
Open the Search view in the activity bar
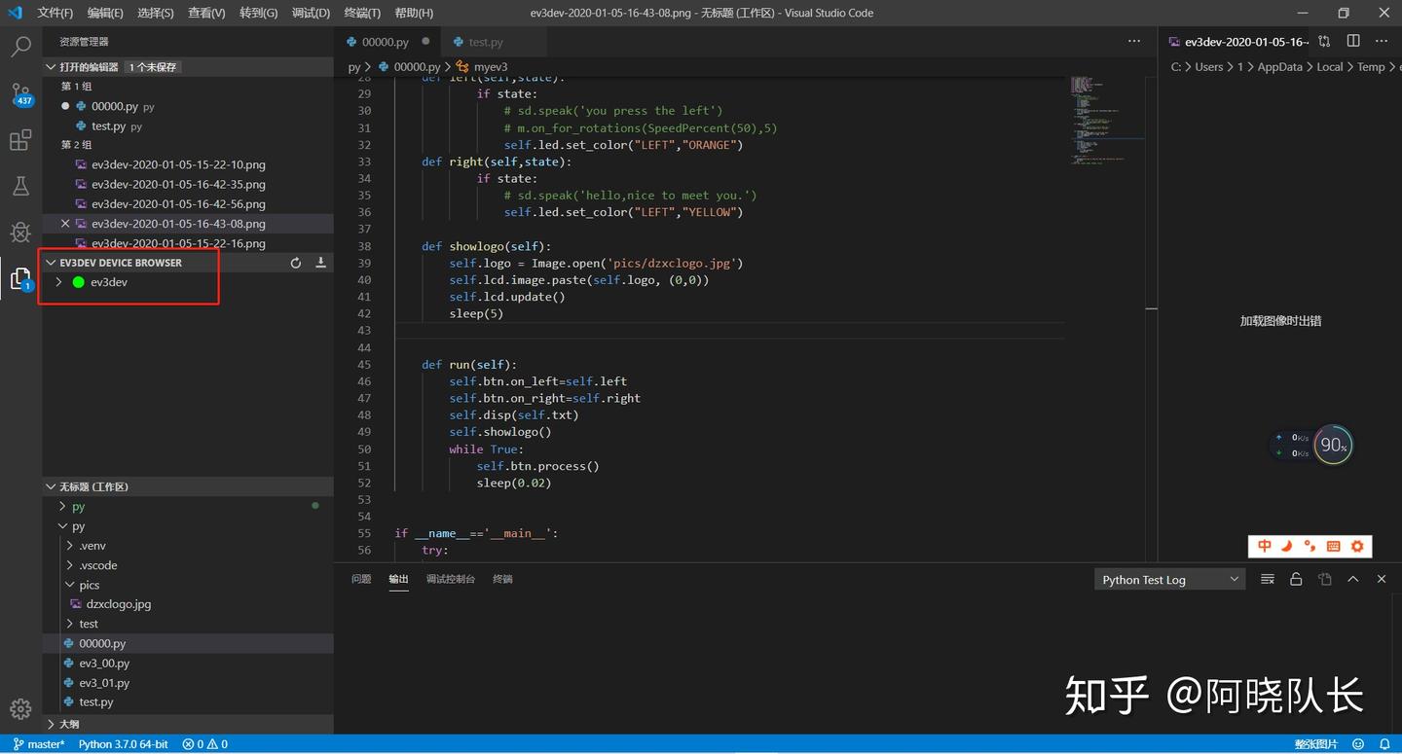click(20, 46)
